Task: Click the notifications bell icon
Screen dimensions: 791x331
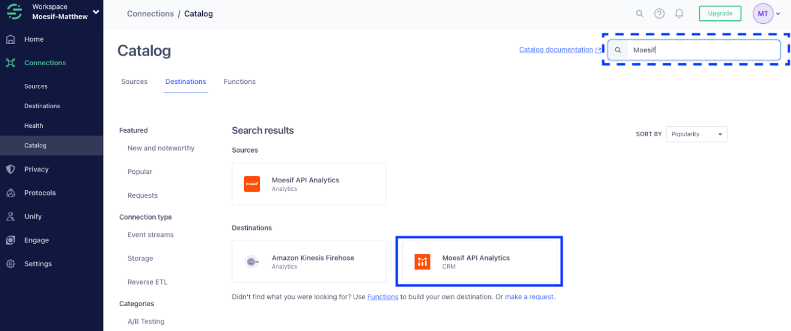Action: coord(679,13)
